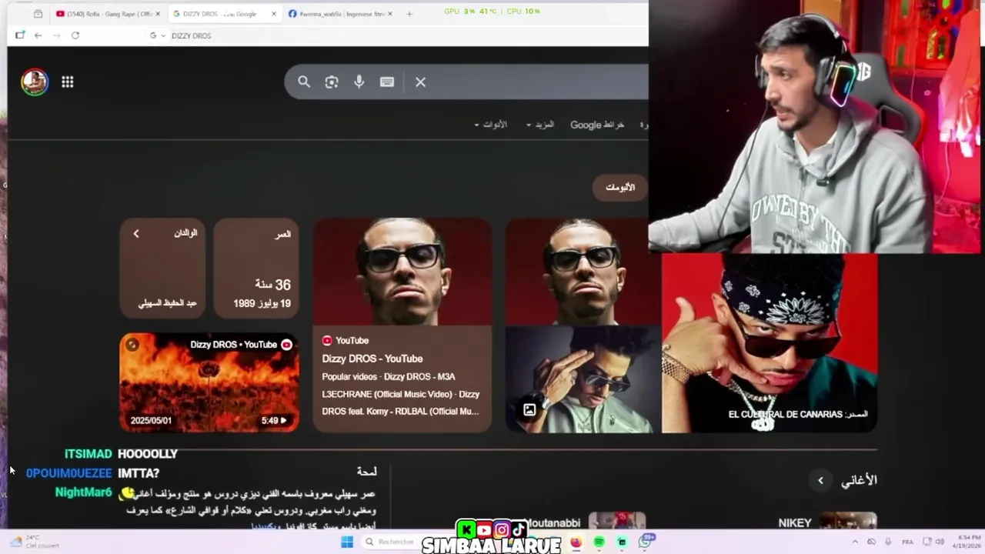Open the الأدوات tools dropdown
Image resolution: width=985 pixels, height=554 pixels.
tap(490, 125)
